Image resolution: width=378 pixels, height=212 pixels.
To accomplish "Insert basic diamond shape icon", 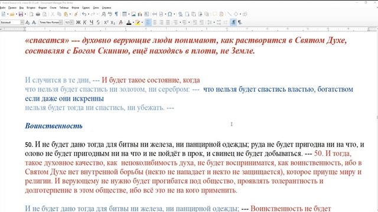I will pyautogui.click(x=236, y=14).
